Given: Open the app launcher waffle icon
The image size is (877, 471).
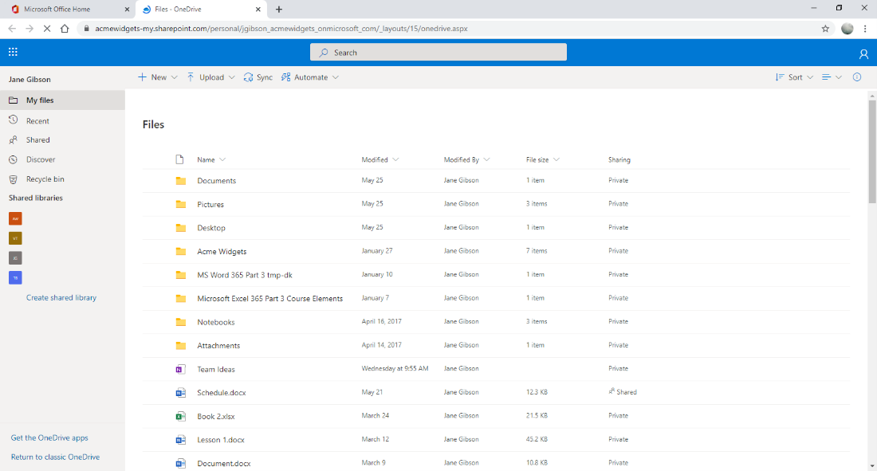Looking at the screenshot, I should 13,52.
